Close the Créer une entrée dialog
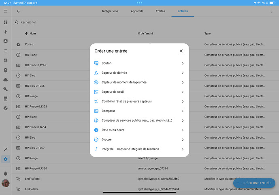The height and width of the screenshot is (195, 279). [181, 51]
